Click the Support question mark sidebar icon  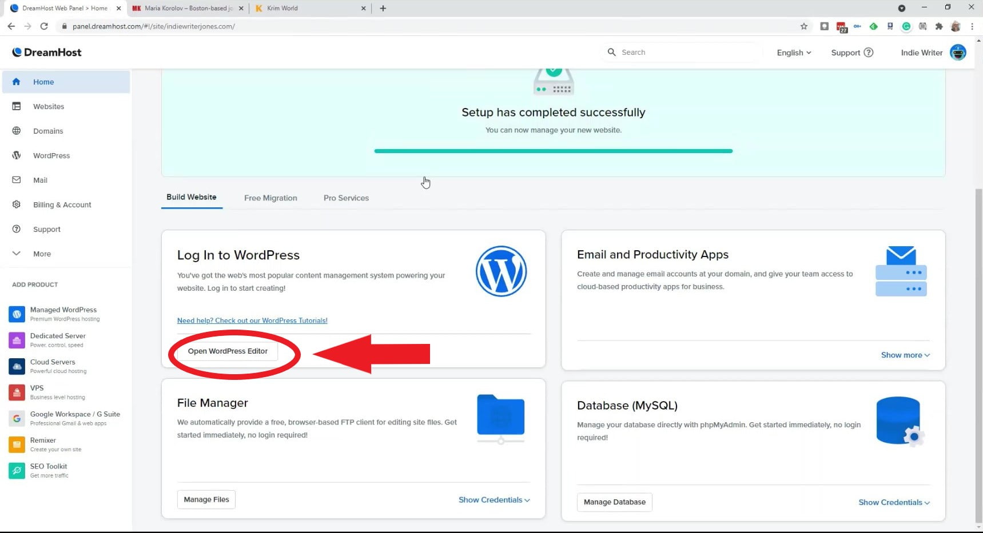17,229
